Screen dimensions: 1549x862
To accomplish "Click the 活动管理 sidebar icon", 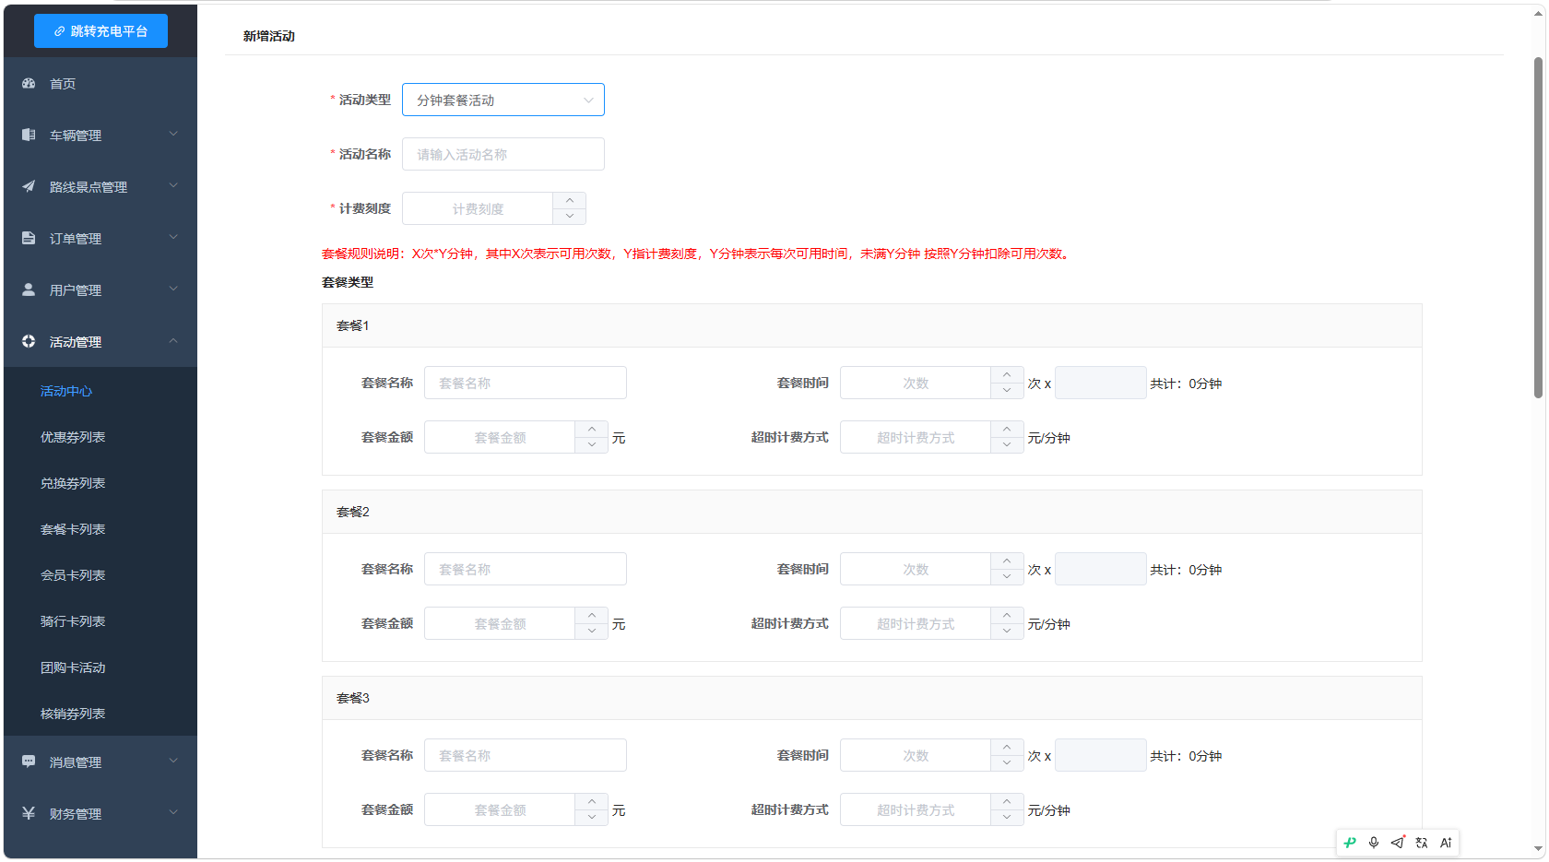I will point(29,341).
